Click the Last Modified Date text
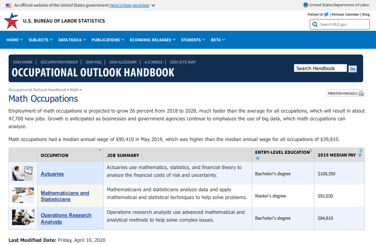 (x=57, y=240)
